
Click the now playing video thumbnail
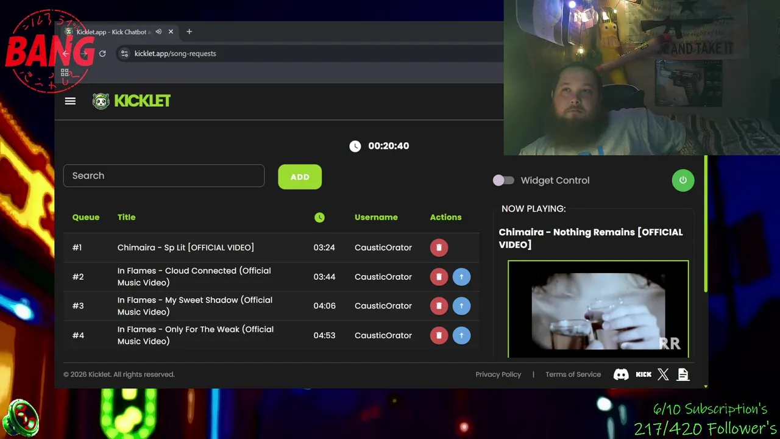[598, 309]
